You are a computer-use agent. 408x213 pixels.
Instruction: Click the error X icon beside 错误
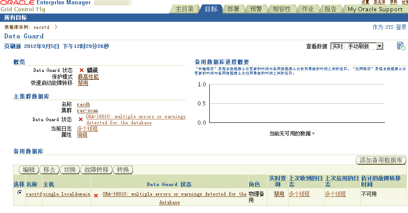82,70
